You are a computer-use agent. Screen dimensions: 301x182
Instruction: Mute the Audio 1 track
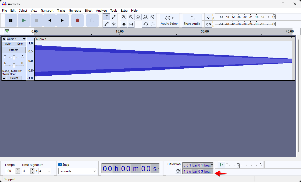[x=7, y=44]
